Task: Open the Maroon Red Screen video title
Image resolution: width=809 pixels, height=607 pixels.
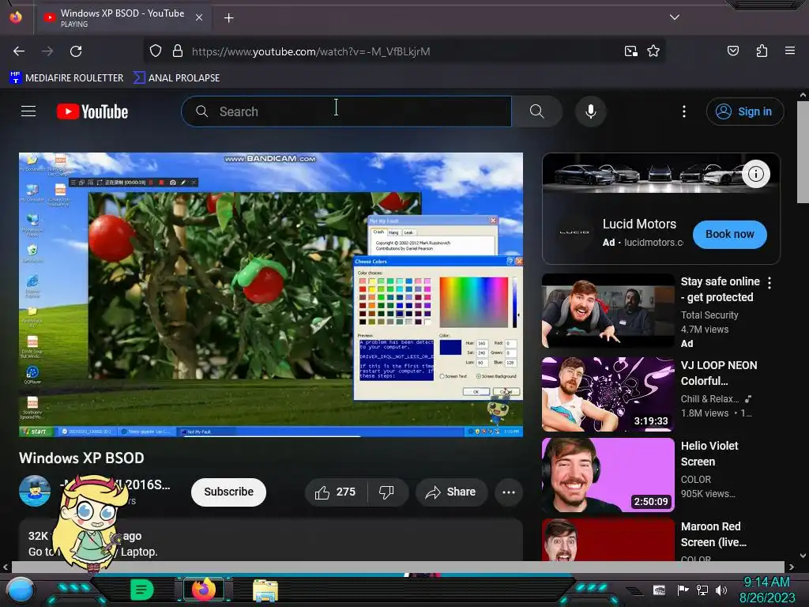Action: [x=713, y=534]
